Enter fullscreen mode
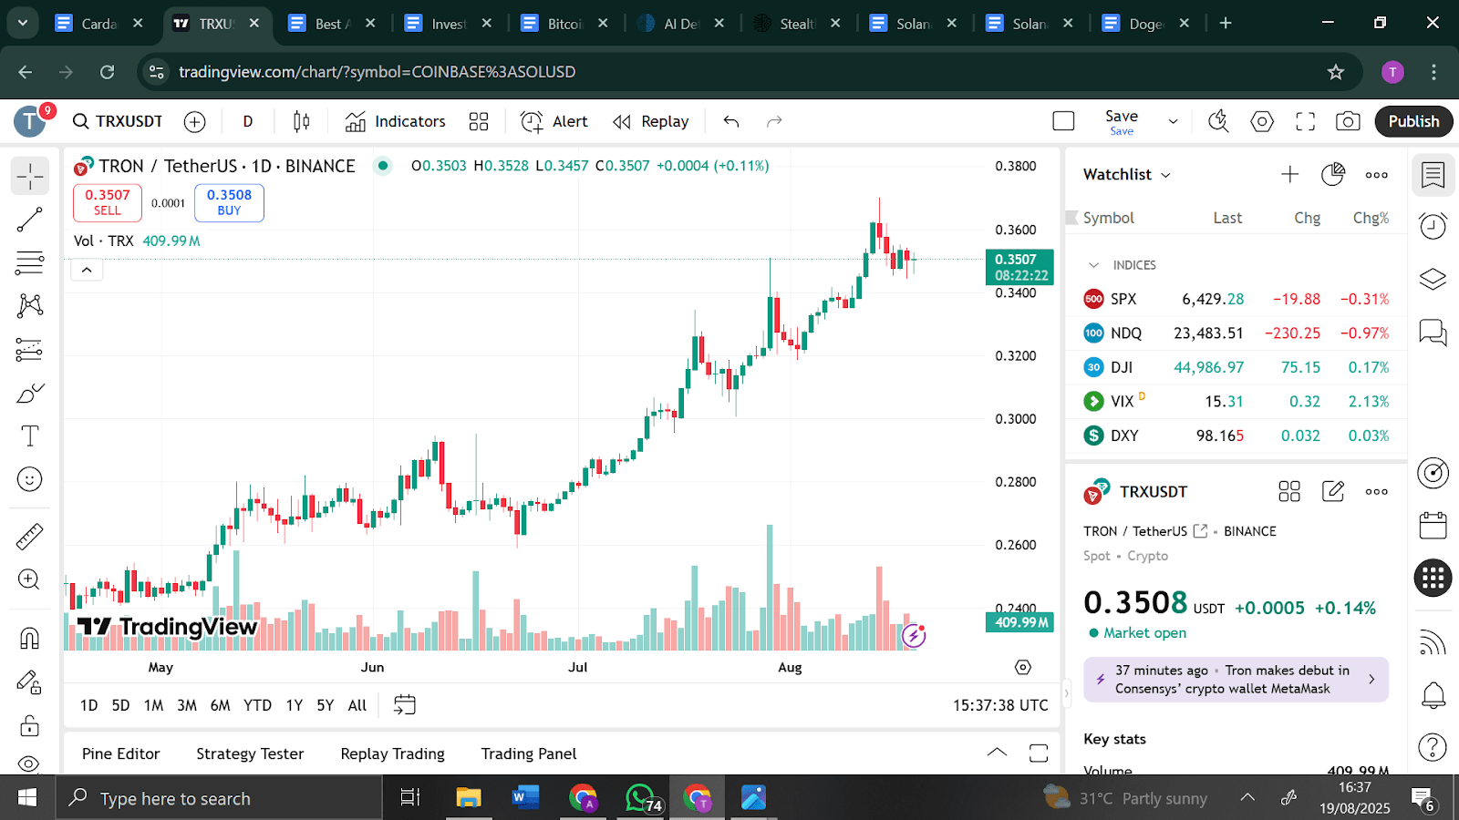Image resolution: width=1459 pixels, height=820 pixels. (1306, 121)
